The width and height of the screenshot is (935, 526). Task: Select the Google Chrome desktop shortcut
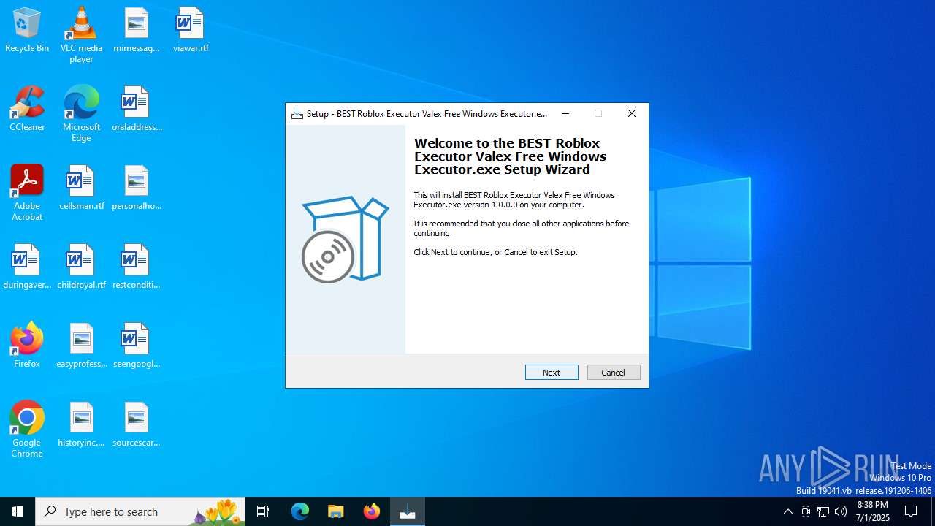coord(27,430)
